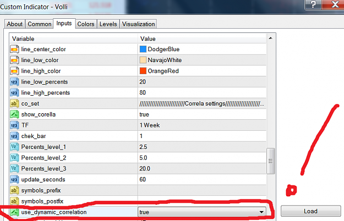Select the update_seconds value 60
344x221 pixels.
143,179
